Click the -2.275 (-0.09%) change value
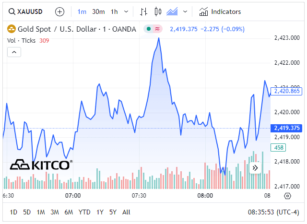 (223, 29)
